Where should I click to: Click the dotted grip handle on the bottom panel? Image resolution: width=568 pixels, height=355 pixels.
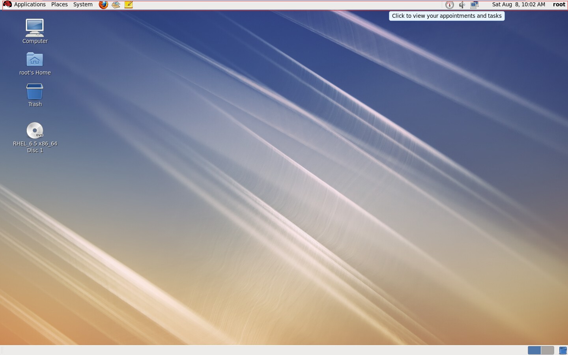pos(2,350)
